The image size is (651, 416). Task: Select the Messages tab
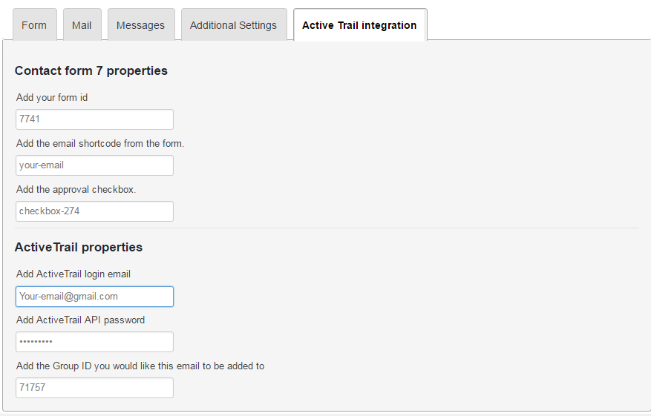(x=140, y=25)
